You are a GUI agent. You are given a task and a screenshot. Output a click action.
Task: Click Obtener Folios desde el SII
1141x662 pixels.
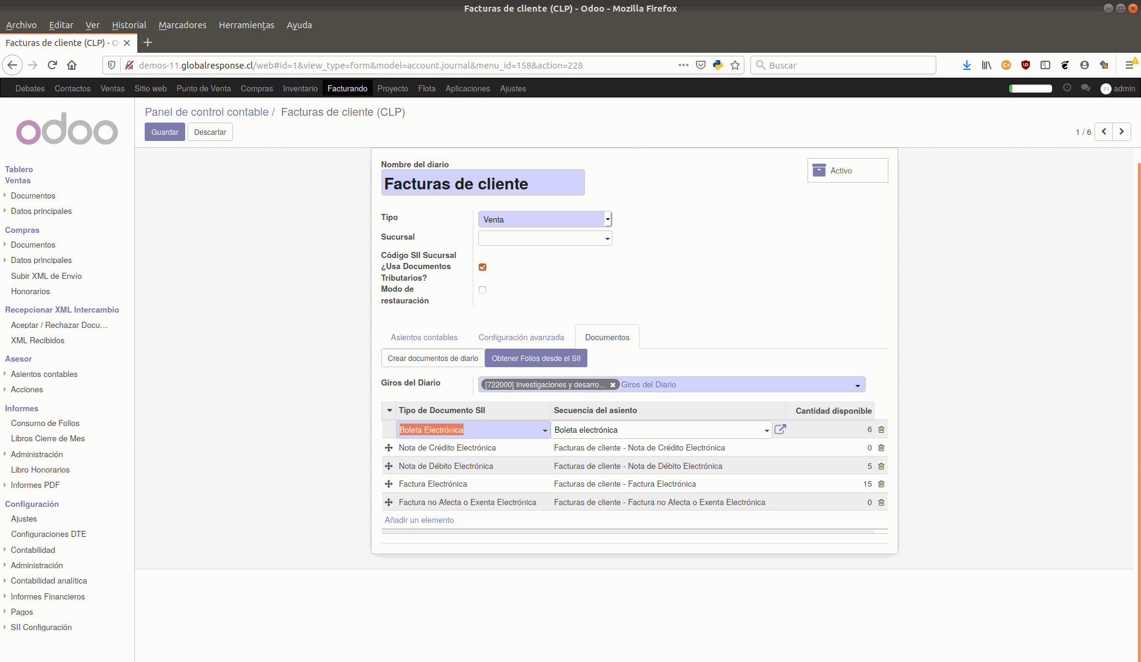(536, 358)
